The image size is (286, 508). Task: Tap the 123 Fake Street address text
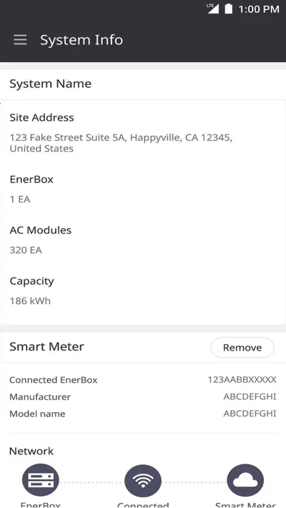pos(121,143)
